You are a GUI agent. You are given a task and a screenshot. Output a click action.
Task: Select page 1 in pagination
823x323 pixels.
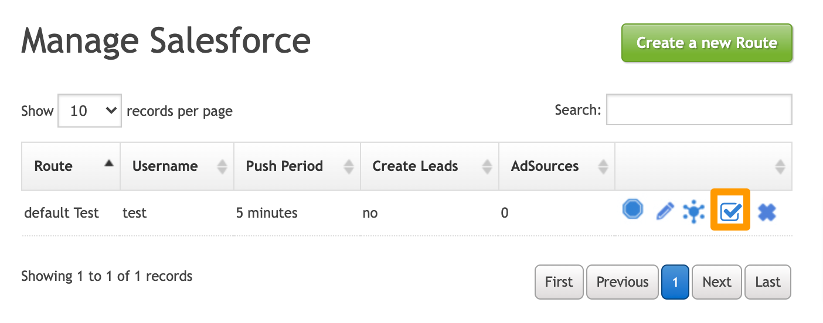coord(675,282)
